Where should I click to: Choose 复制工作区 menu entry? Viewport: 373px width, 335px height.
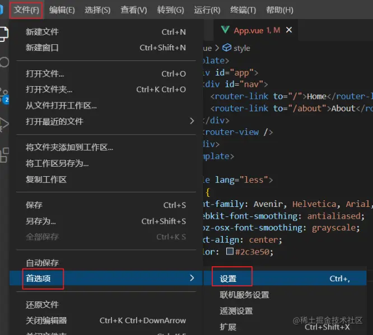(106, 179)
